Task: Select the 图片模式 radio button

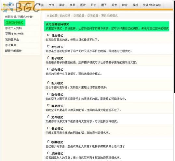Action: (48, 83)
